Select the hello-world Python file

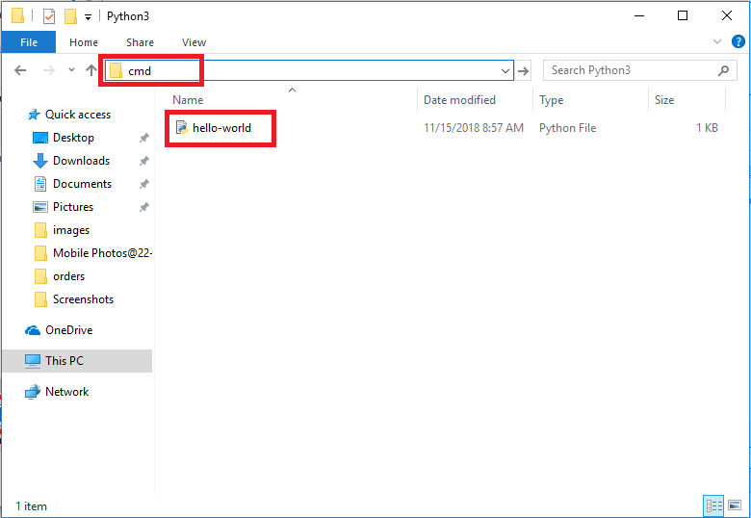tap(221, 128)
